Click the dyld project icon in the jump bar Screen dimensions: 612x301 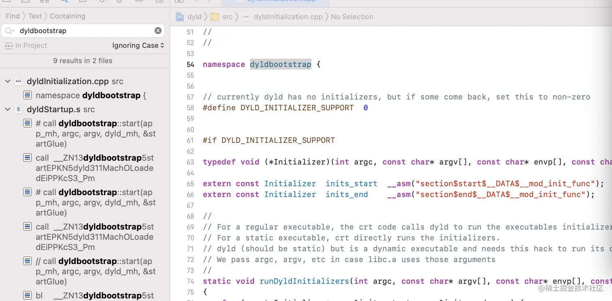tap(180, 17)
